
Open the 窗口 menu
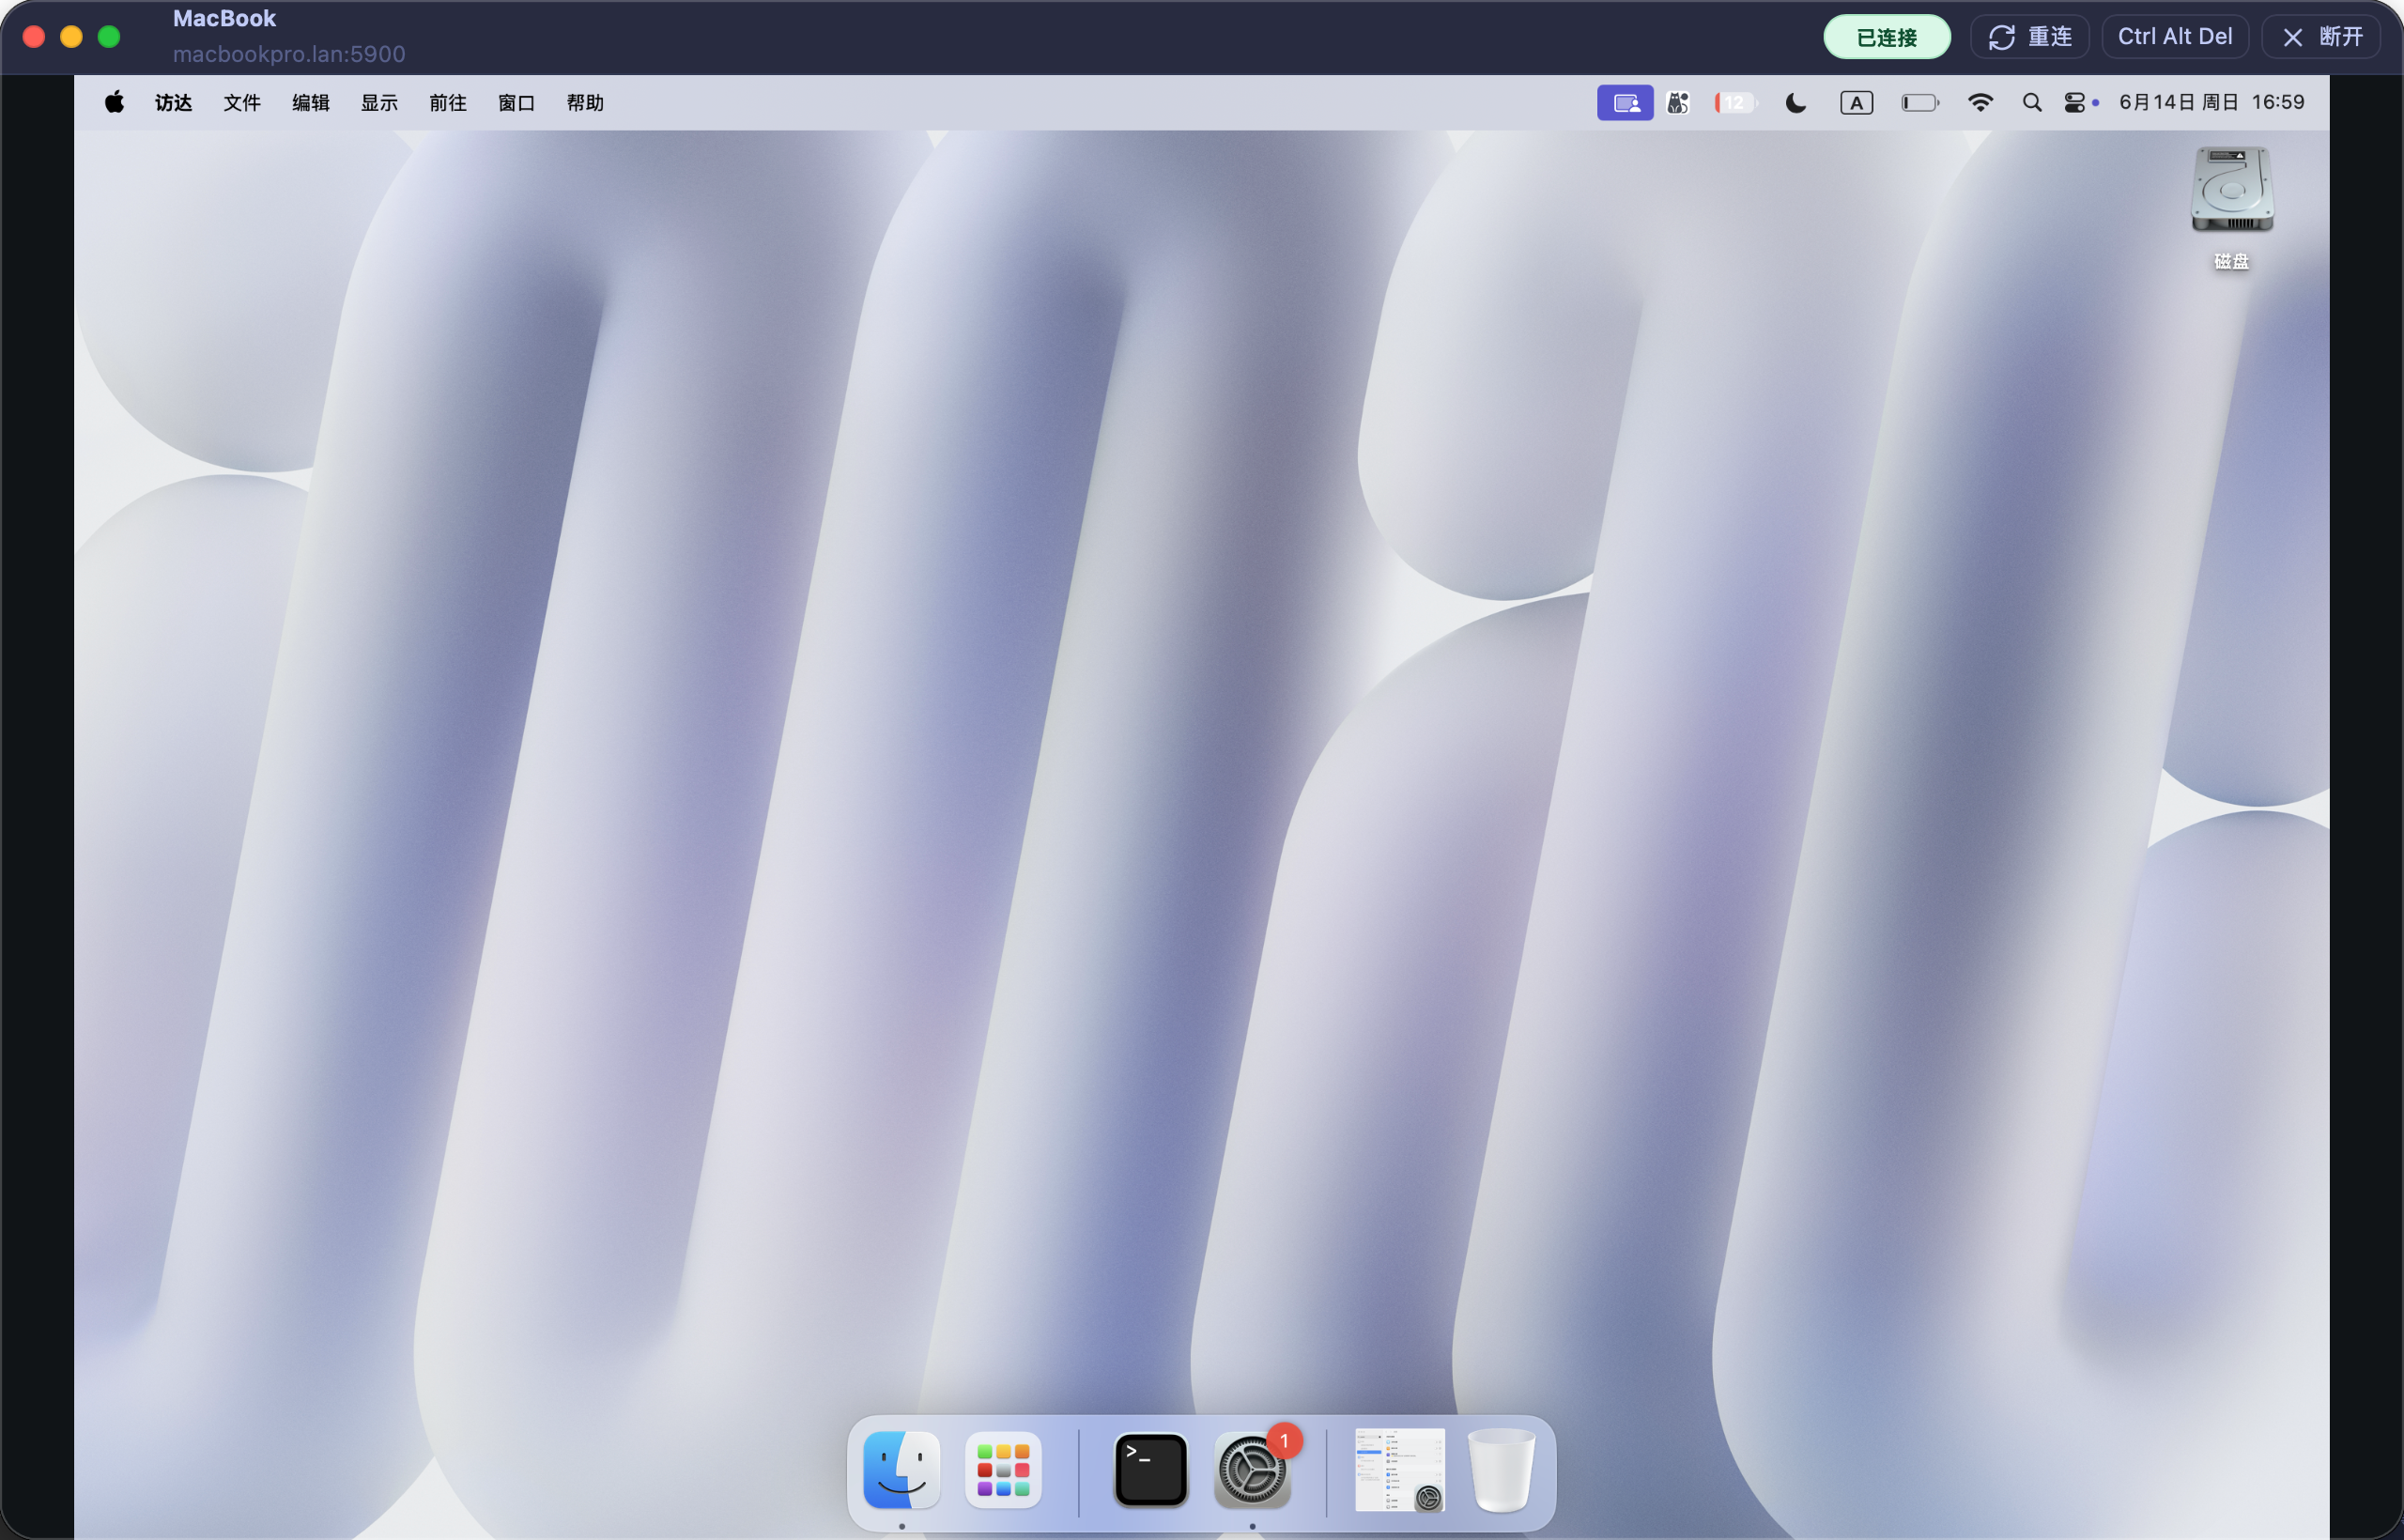tap(517, 102)
